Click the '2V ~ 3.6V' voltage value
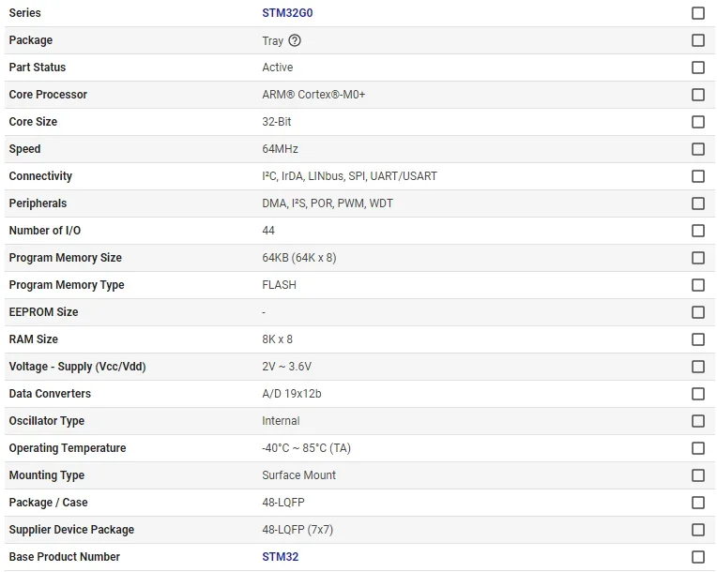The width and height of the screenshot is (717, 572). coord(287,367)
